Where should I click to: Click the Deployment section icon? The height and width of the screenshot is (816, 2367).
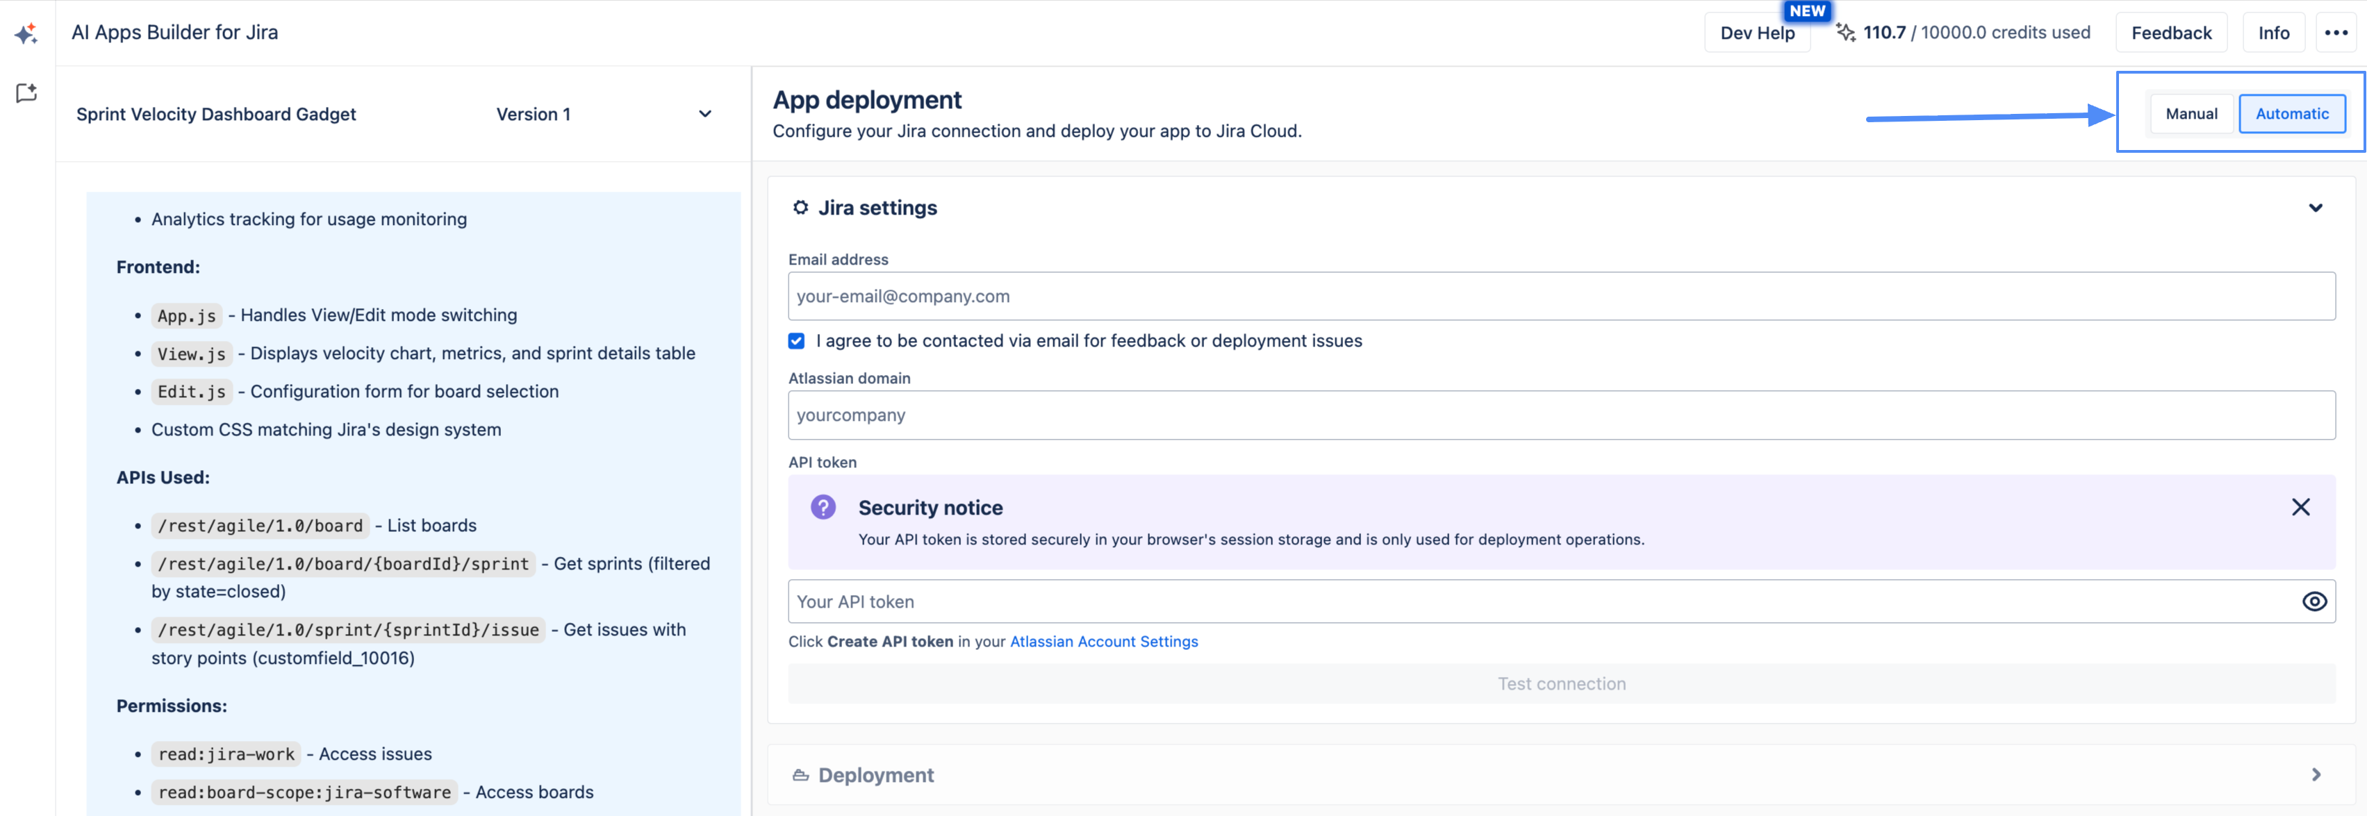(800, 776)
